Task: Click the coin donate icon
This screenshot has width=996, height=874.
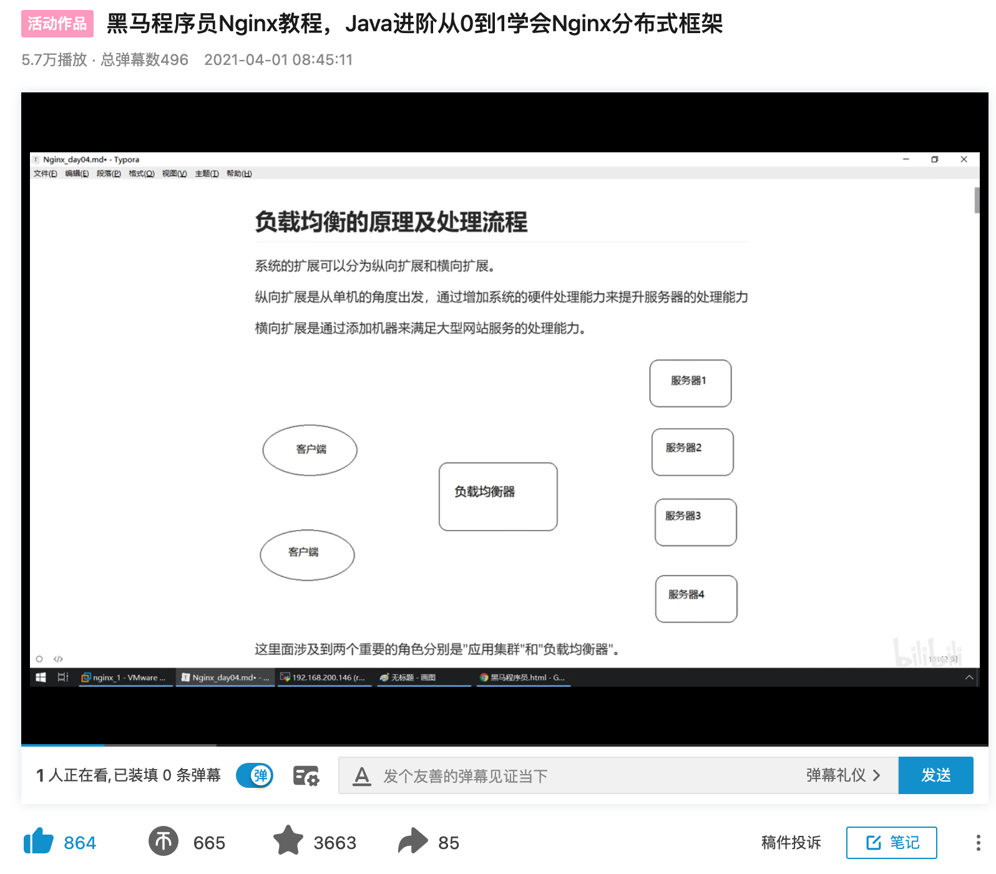Action: pyautogui.click(x=164, y=842)
